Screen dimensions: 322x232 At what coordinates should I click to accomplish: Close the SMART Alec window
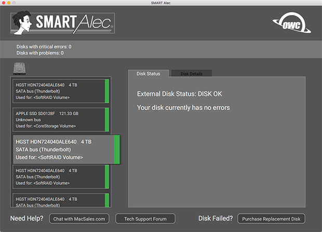[x=4, y=3]
